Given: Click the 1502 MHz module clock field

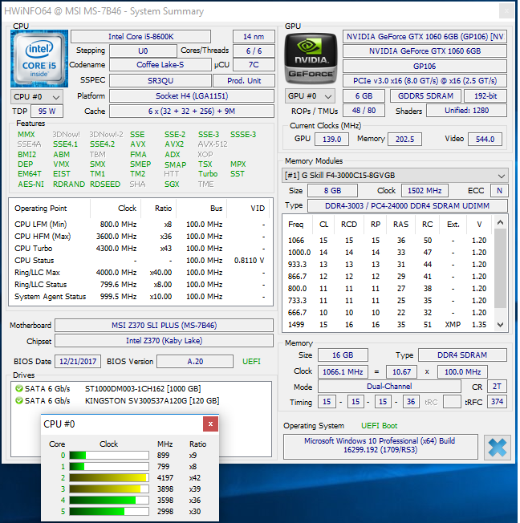Looking at the screenshot, I should coord(425,190).
